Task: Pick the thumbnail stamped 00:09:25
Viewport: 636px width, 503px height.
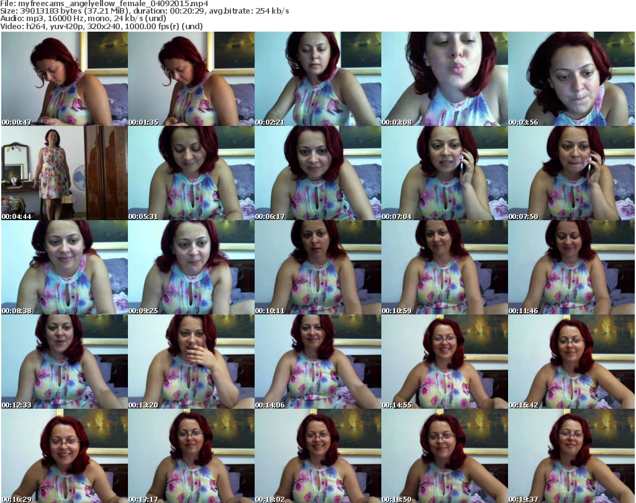Action: 191,267
